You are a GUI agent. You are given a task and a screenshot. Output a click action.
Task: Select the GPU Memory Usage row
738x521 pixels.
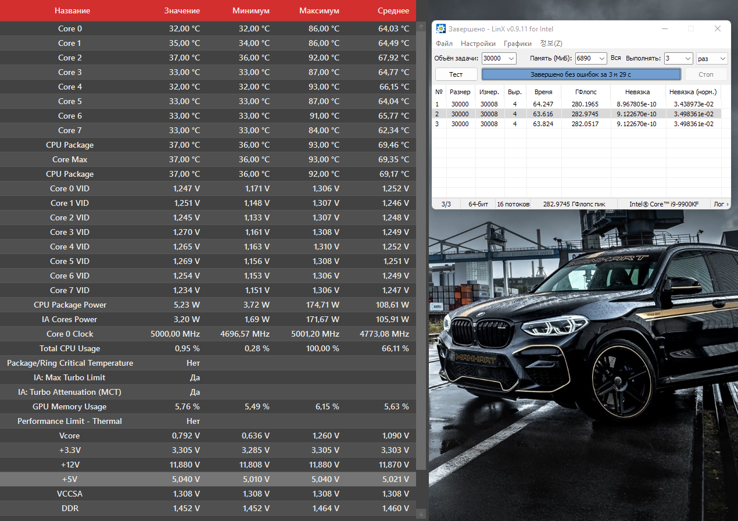[208, 406]
